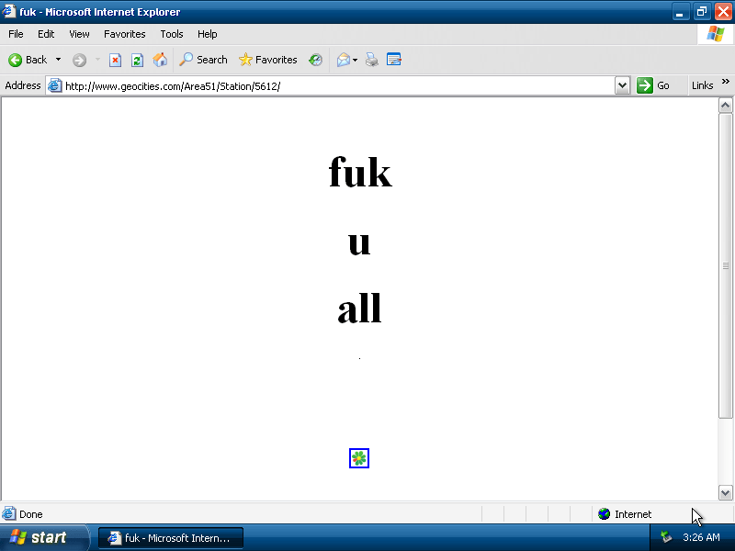Open the Forward history dropdown arrow
Viewport: 735px width, 551px height.
[97, 60]
